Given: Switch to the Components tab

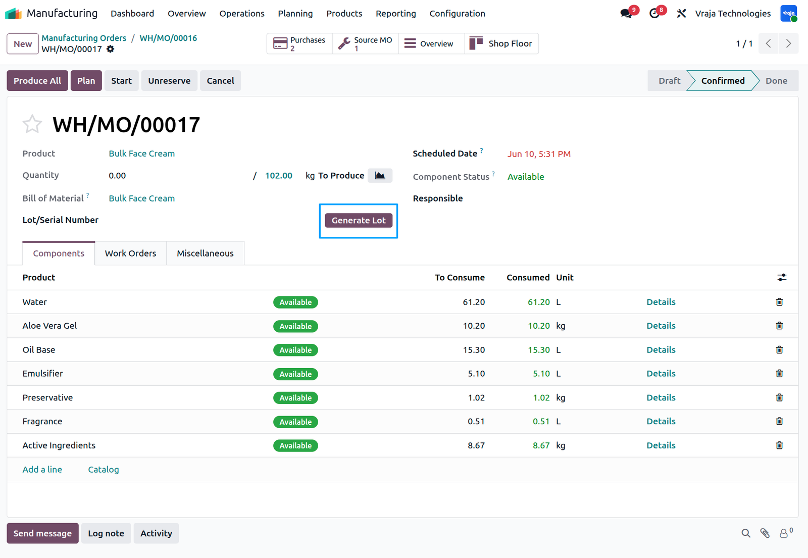Looking at the screenshot, I should point(59,253).
